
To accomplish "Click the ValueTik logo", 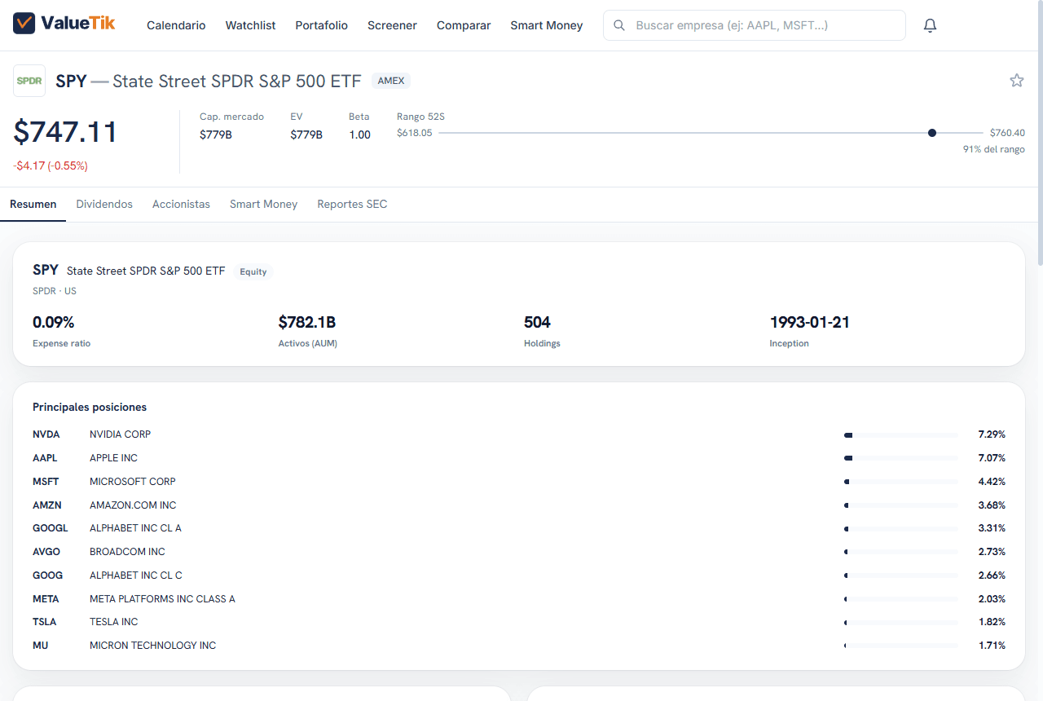I will point(64,24).
